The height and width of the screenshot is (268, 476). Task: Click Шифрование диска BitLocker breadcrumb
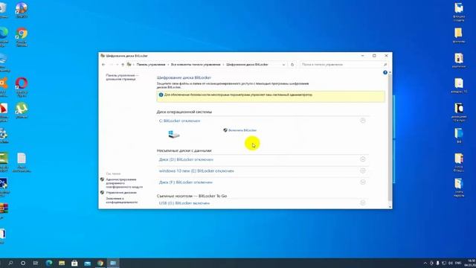tap(247, 65)
